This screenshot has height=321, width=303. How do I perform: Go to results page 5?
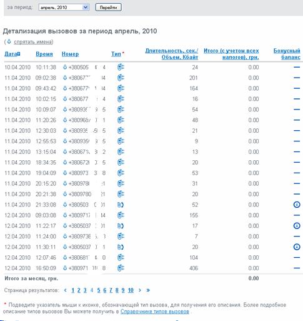coord(99,290)
